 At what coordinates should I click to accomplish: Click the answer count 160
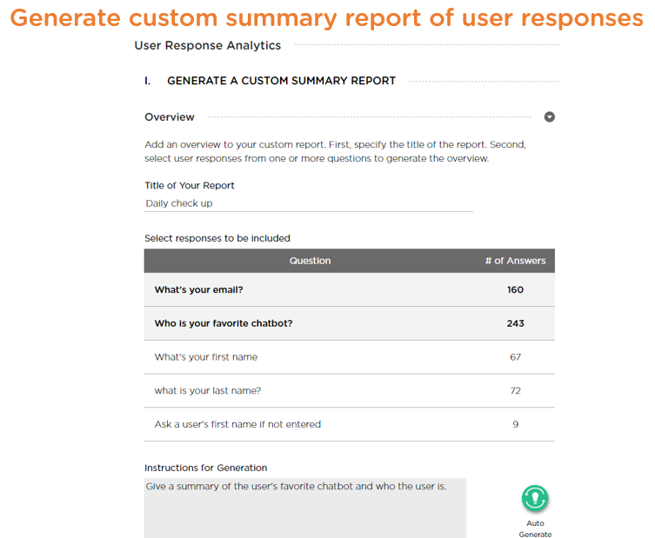click(516, 289)
